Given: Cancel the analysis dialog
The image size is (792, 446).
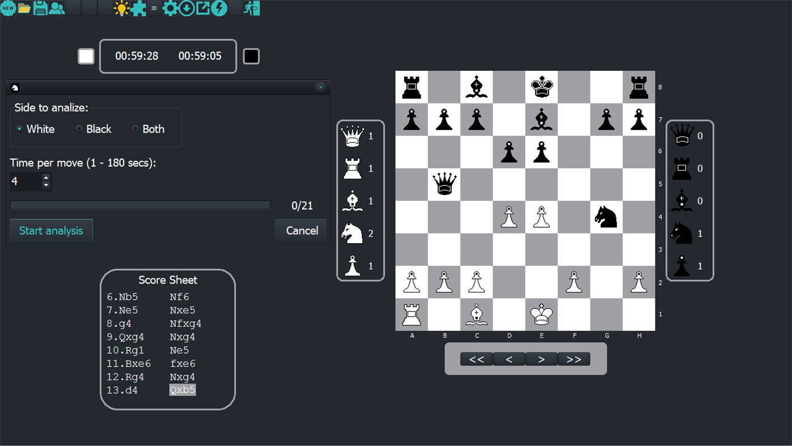Looking at the screenshot, I should click(301, 230).
